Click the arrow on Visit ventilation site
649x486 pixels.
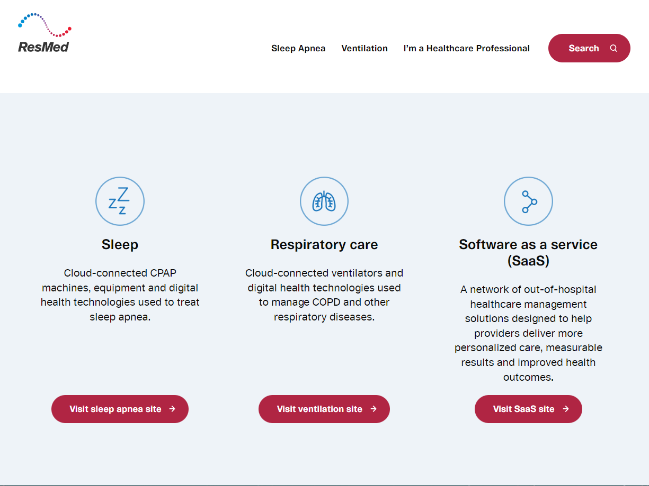(x=374, y=409)
